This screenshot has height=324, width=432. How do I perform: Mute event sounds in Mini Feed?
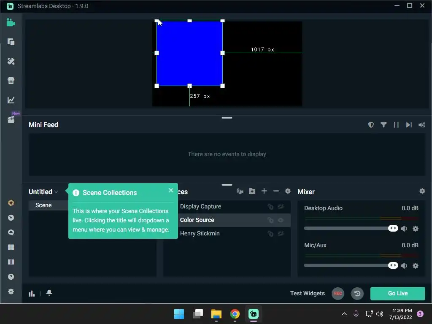pyautogui.click(x=421, y=125)
